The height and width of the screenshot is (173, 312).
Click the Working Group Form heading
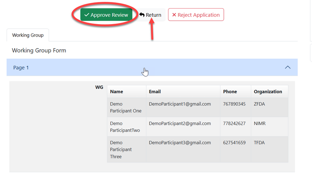[x=39, y=51]
